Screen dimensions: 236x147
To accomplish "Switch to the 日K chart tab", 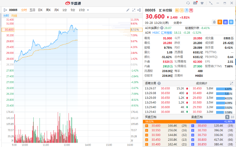I will click(x=40, y=10).
